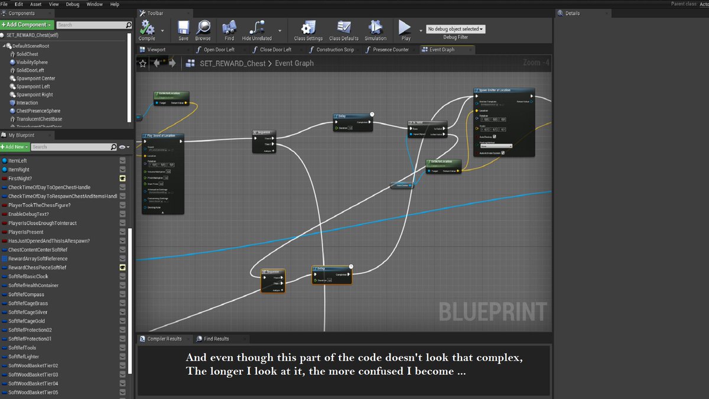709x399 pixels.
Task: Open Class Defaults
Action: 344,30
